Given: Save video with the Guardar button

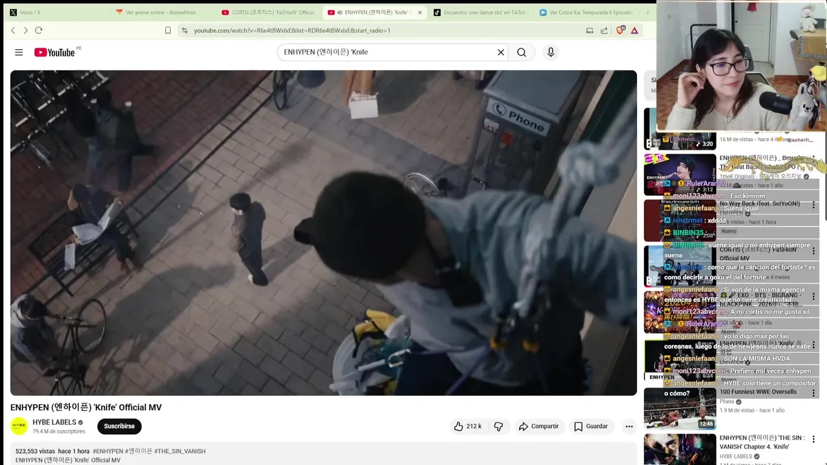Looking at the screenshot, I should click(591, 426).
